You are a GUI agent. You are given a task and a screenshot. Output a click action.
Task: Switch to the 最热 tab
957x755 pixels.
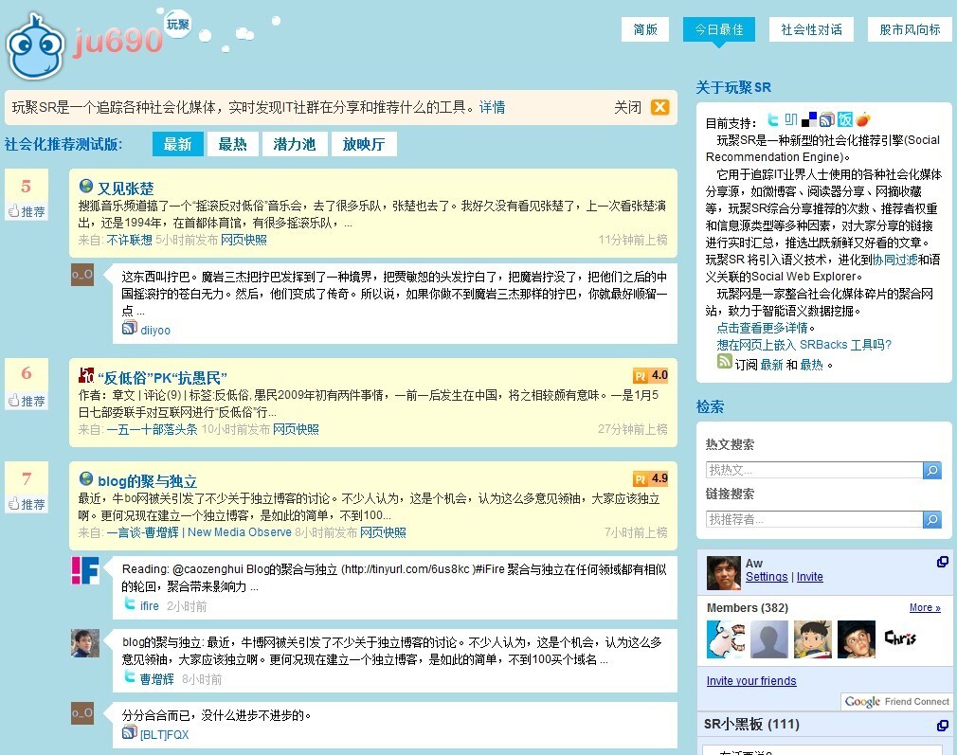point(232,144)
